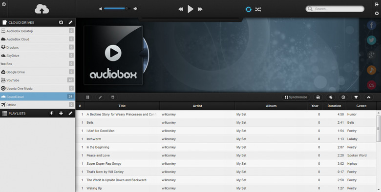Sort by Genre column header

pyautogui.click(x=361, y=106)
